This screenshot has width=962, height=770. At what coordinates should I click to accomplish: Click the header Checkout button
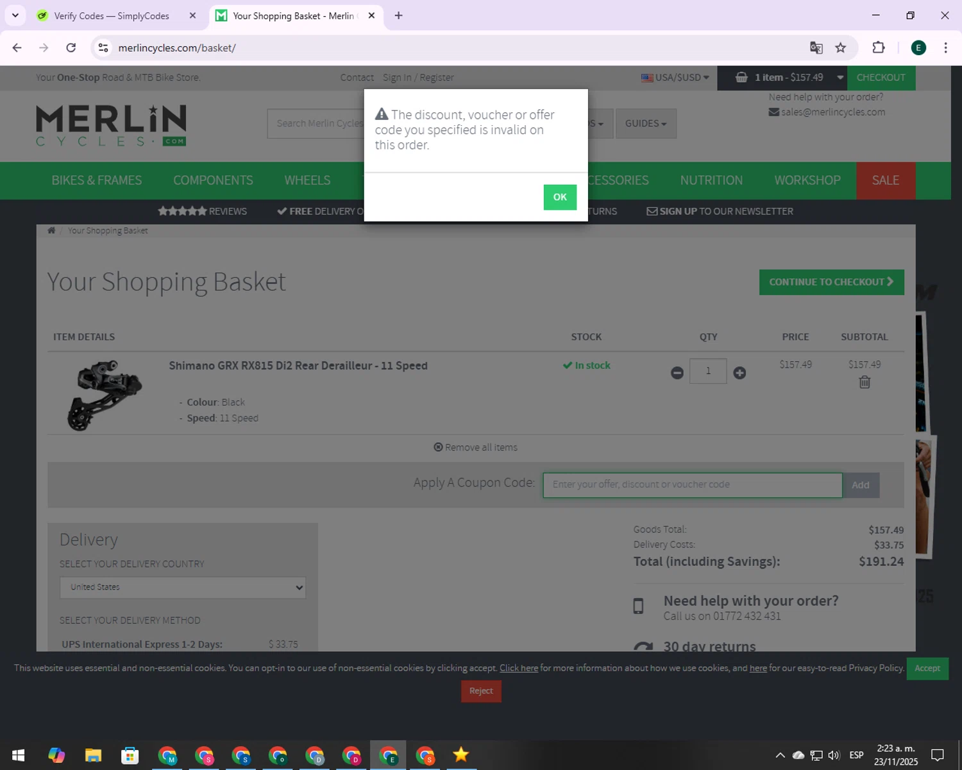pos(881,78)
